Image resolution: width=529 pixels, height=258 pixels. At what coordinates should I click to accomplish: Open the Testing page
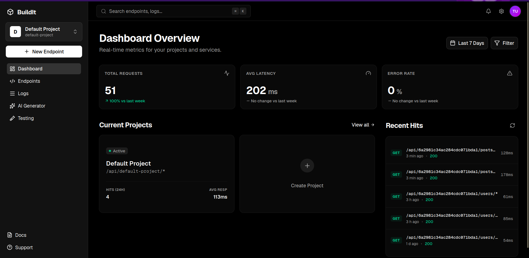[44, 118]
